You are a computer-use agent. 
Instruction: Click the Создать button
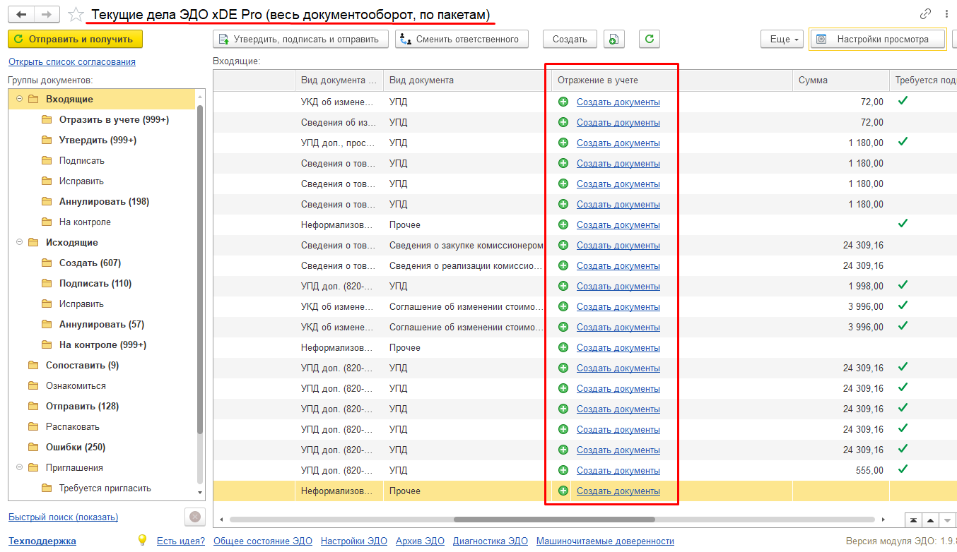[570, 39]
